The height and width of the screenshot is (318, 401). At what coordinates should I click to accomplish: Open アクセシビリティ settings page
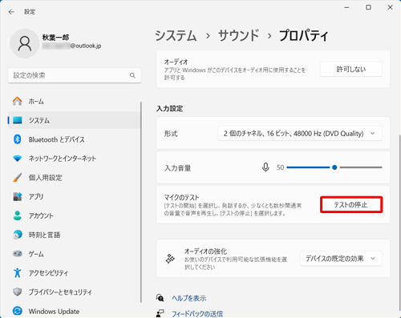tap(74, 272)
